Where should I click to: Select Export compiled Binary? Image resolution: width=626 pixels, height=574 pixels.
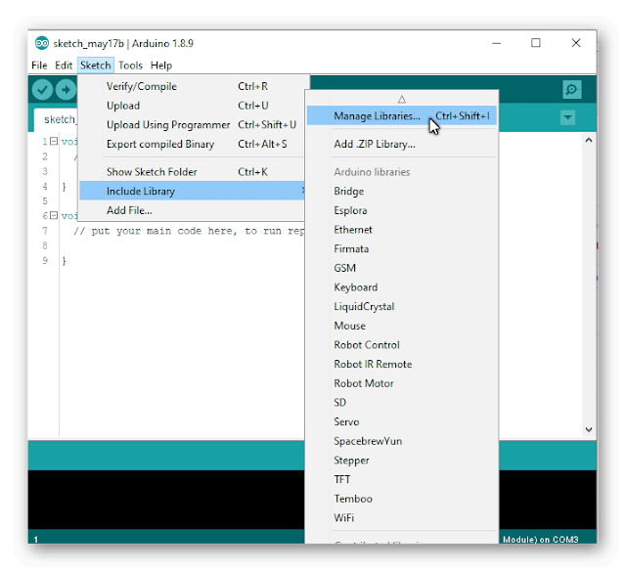pyautogui.click(x=194, y=144)
